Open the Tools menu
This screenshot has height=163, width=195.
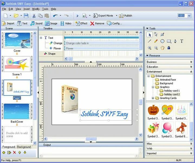[45, 9]
